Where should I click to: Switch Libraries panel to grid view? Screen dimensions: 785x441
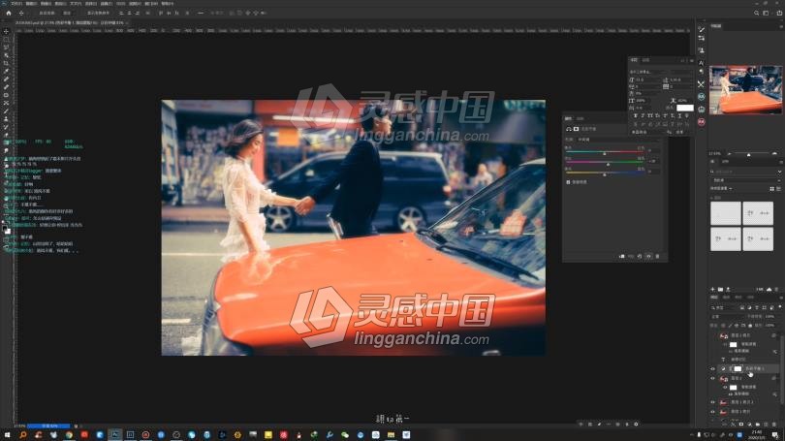[x=772, y=189]
